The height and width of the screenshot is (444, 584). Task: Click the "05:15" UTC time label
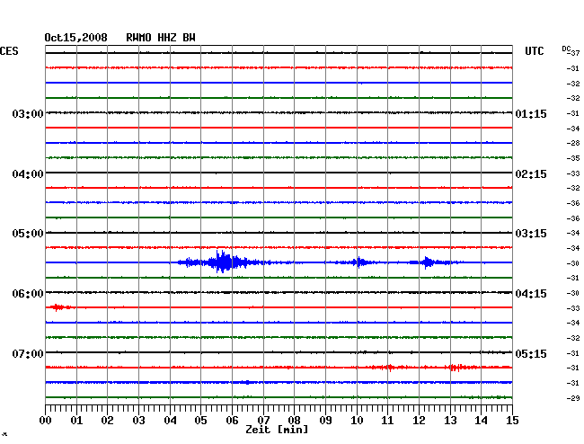(531, 353)
